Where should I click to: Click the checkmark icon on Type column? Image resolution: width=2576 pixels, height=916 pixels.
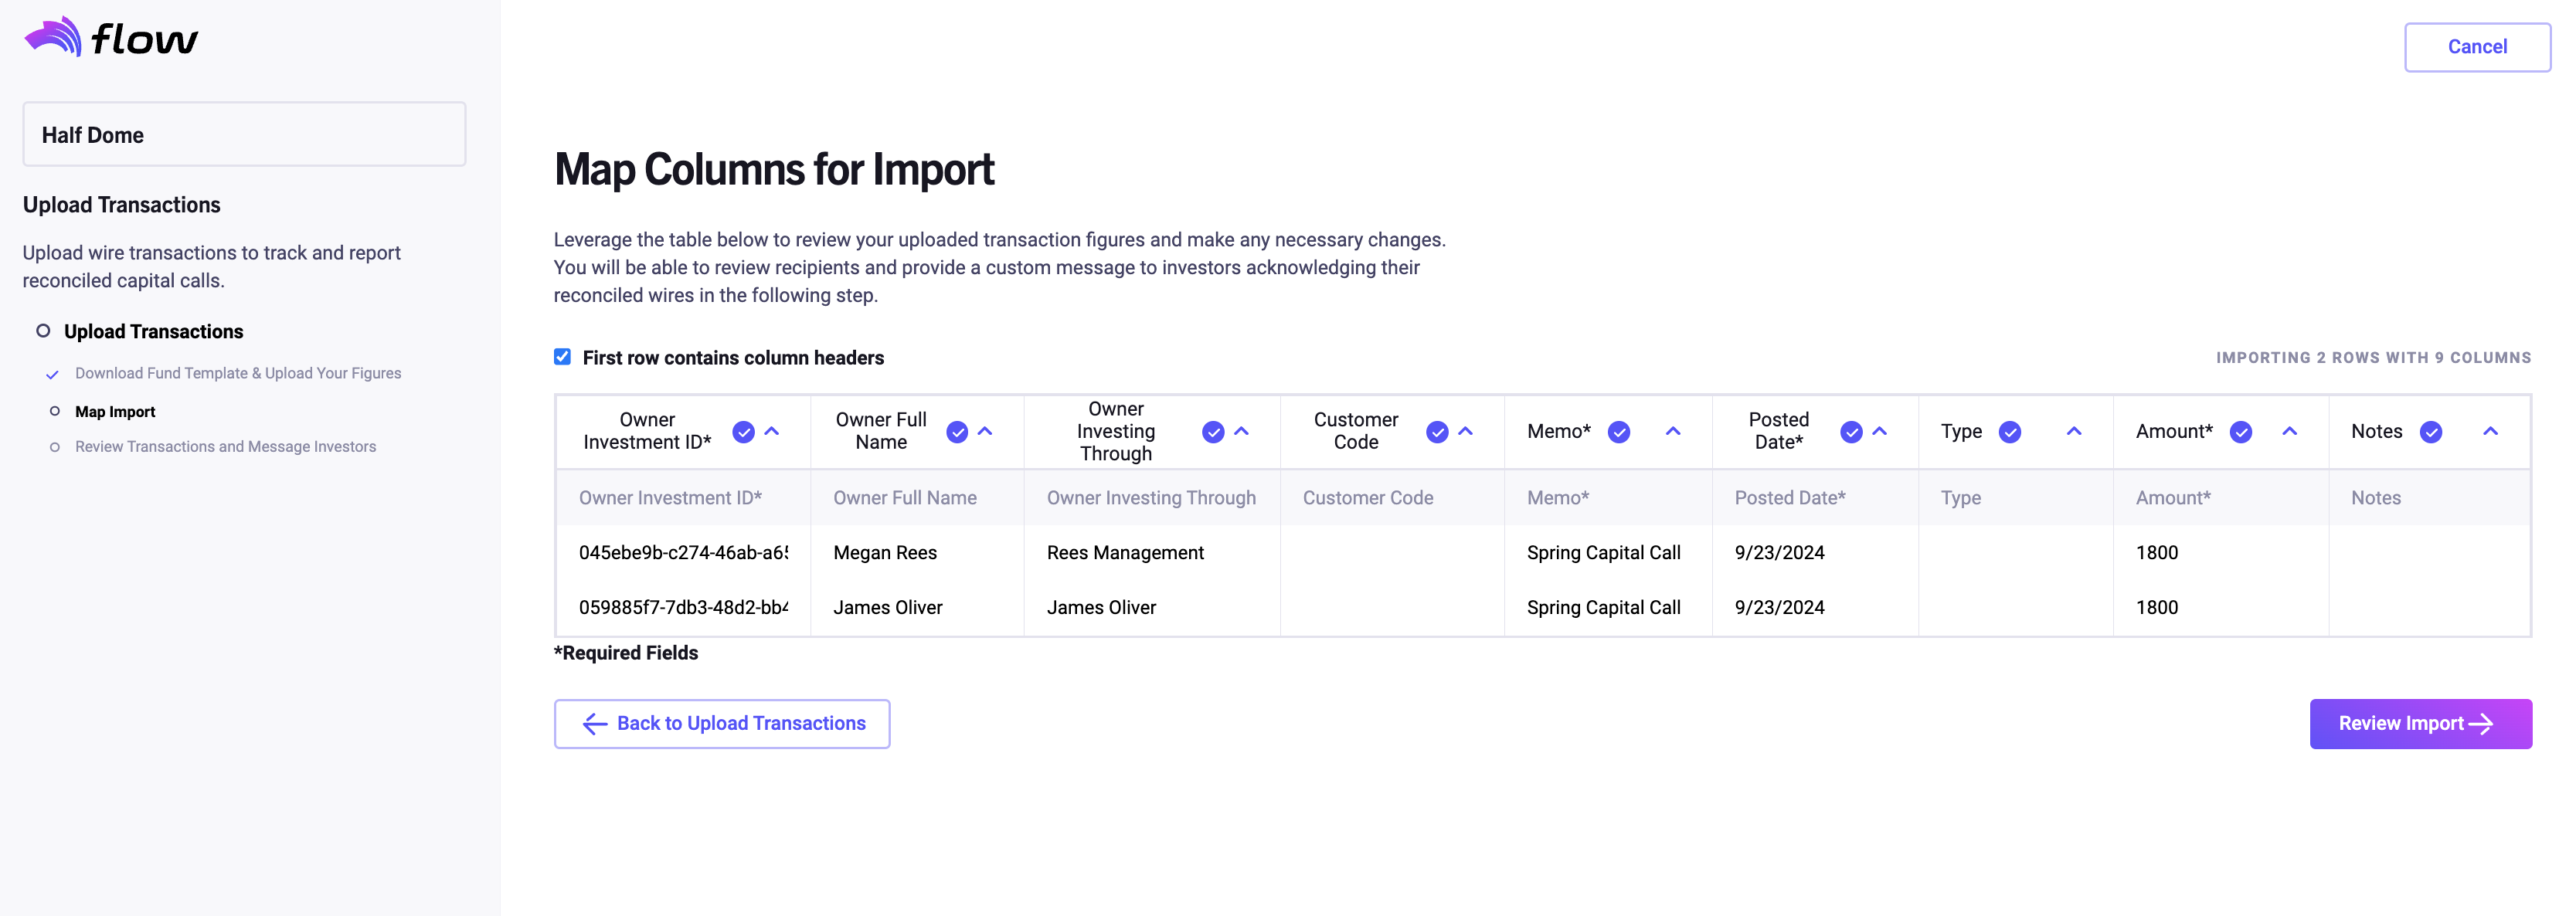2011,432
